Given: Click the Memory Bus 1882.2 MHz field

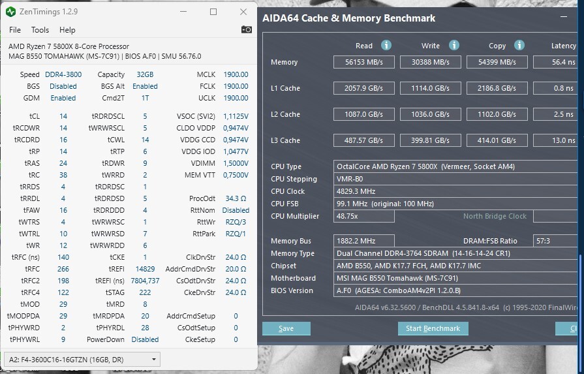Looking at the screenshot, I should click(364, 241).
